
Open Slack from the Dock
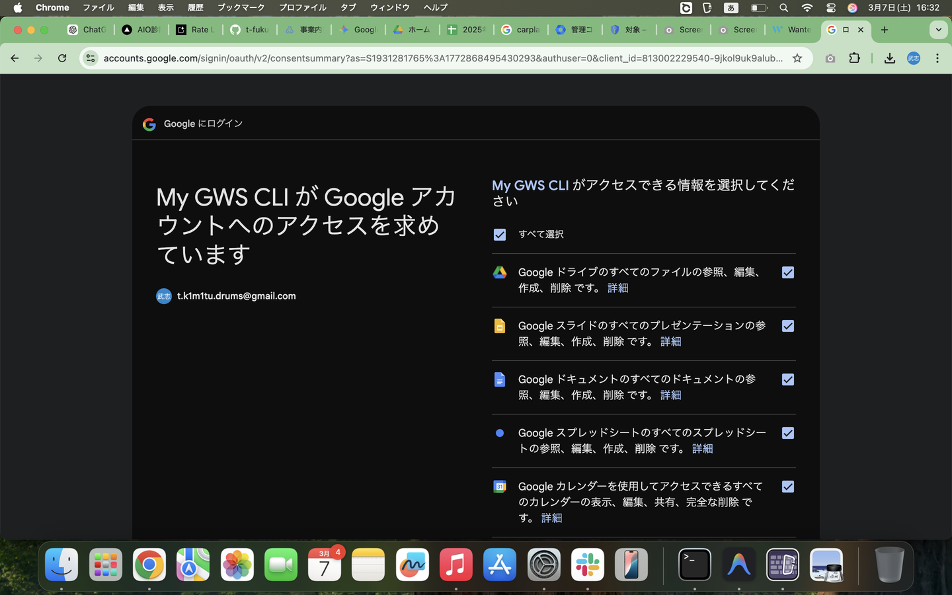(x=587, y=565)
